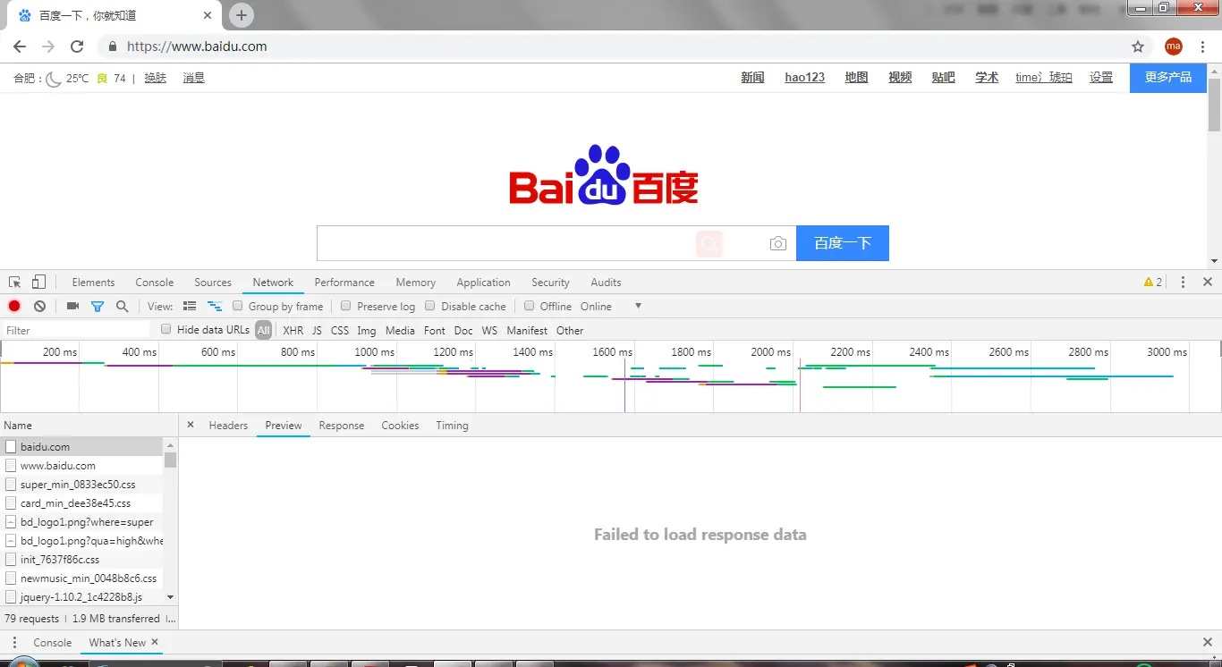Reload the Baidu page

77,46
